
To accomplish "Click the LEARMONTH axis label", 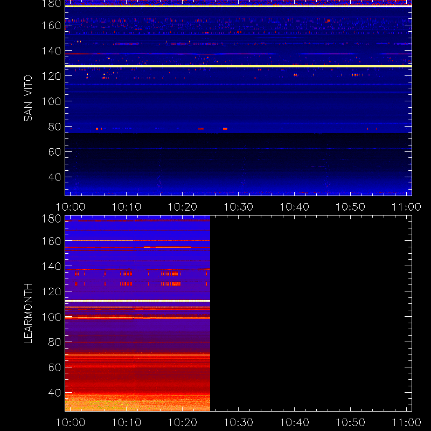I will pos(28,314).
